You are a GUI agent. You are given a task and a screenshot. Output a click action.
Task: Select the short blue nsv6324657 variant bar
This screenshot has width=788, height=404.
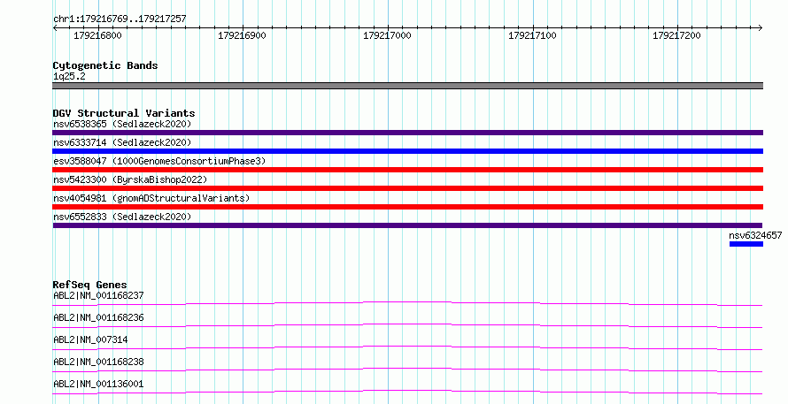(746, 244)
